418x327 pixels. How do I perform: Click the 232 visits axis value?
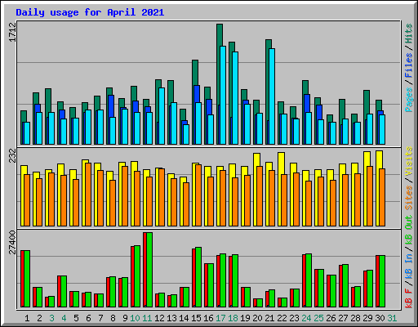12,155
